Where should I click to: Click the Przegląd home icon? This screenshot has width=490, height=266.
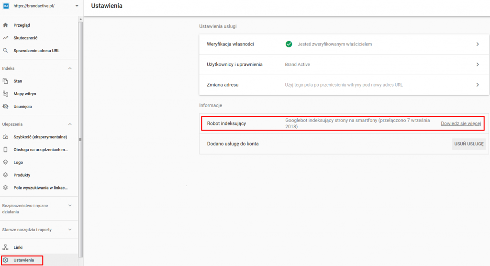[6, 25]
